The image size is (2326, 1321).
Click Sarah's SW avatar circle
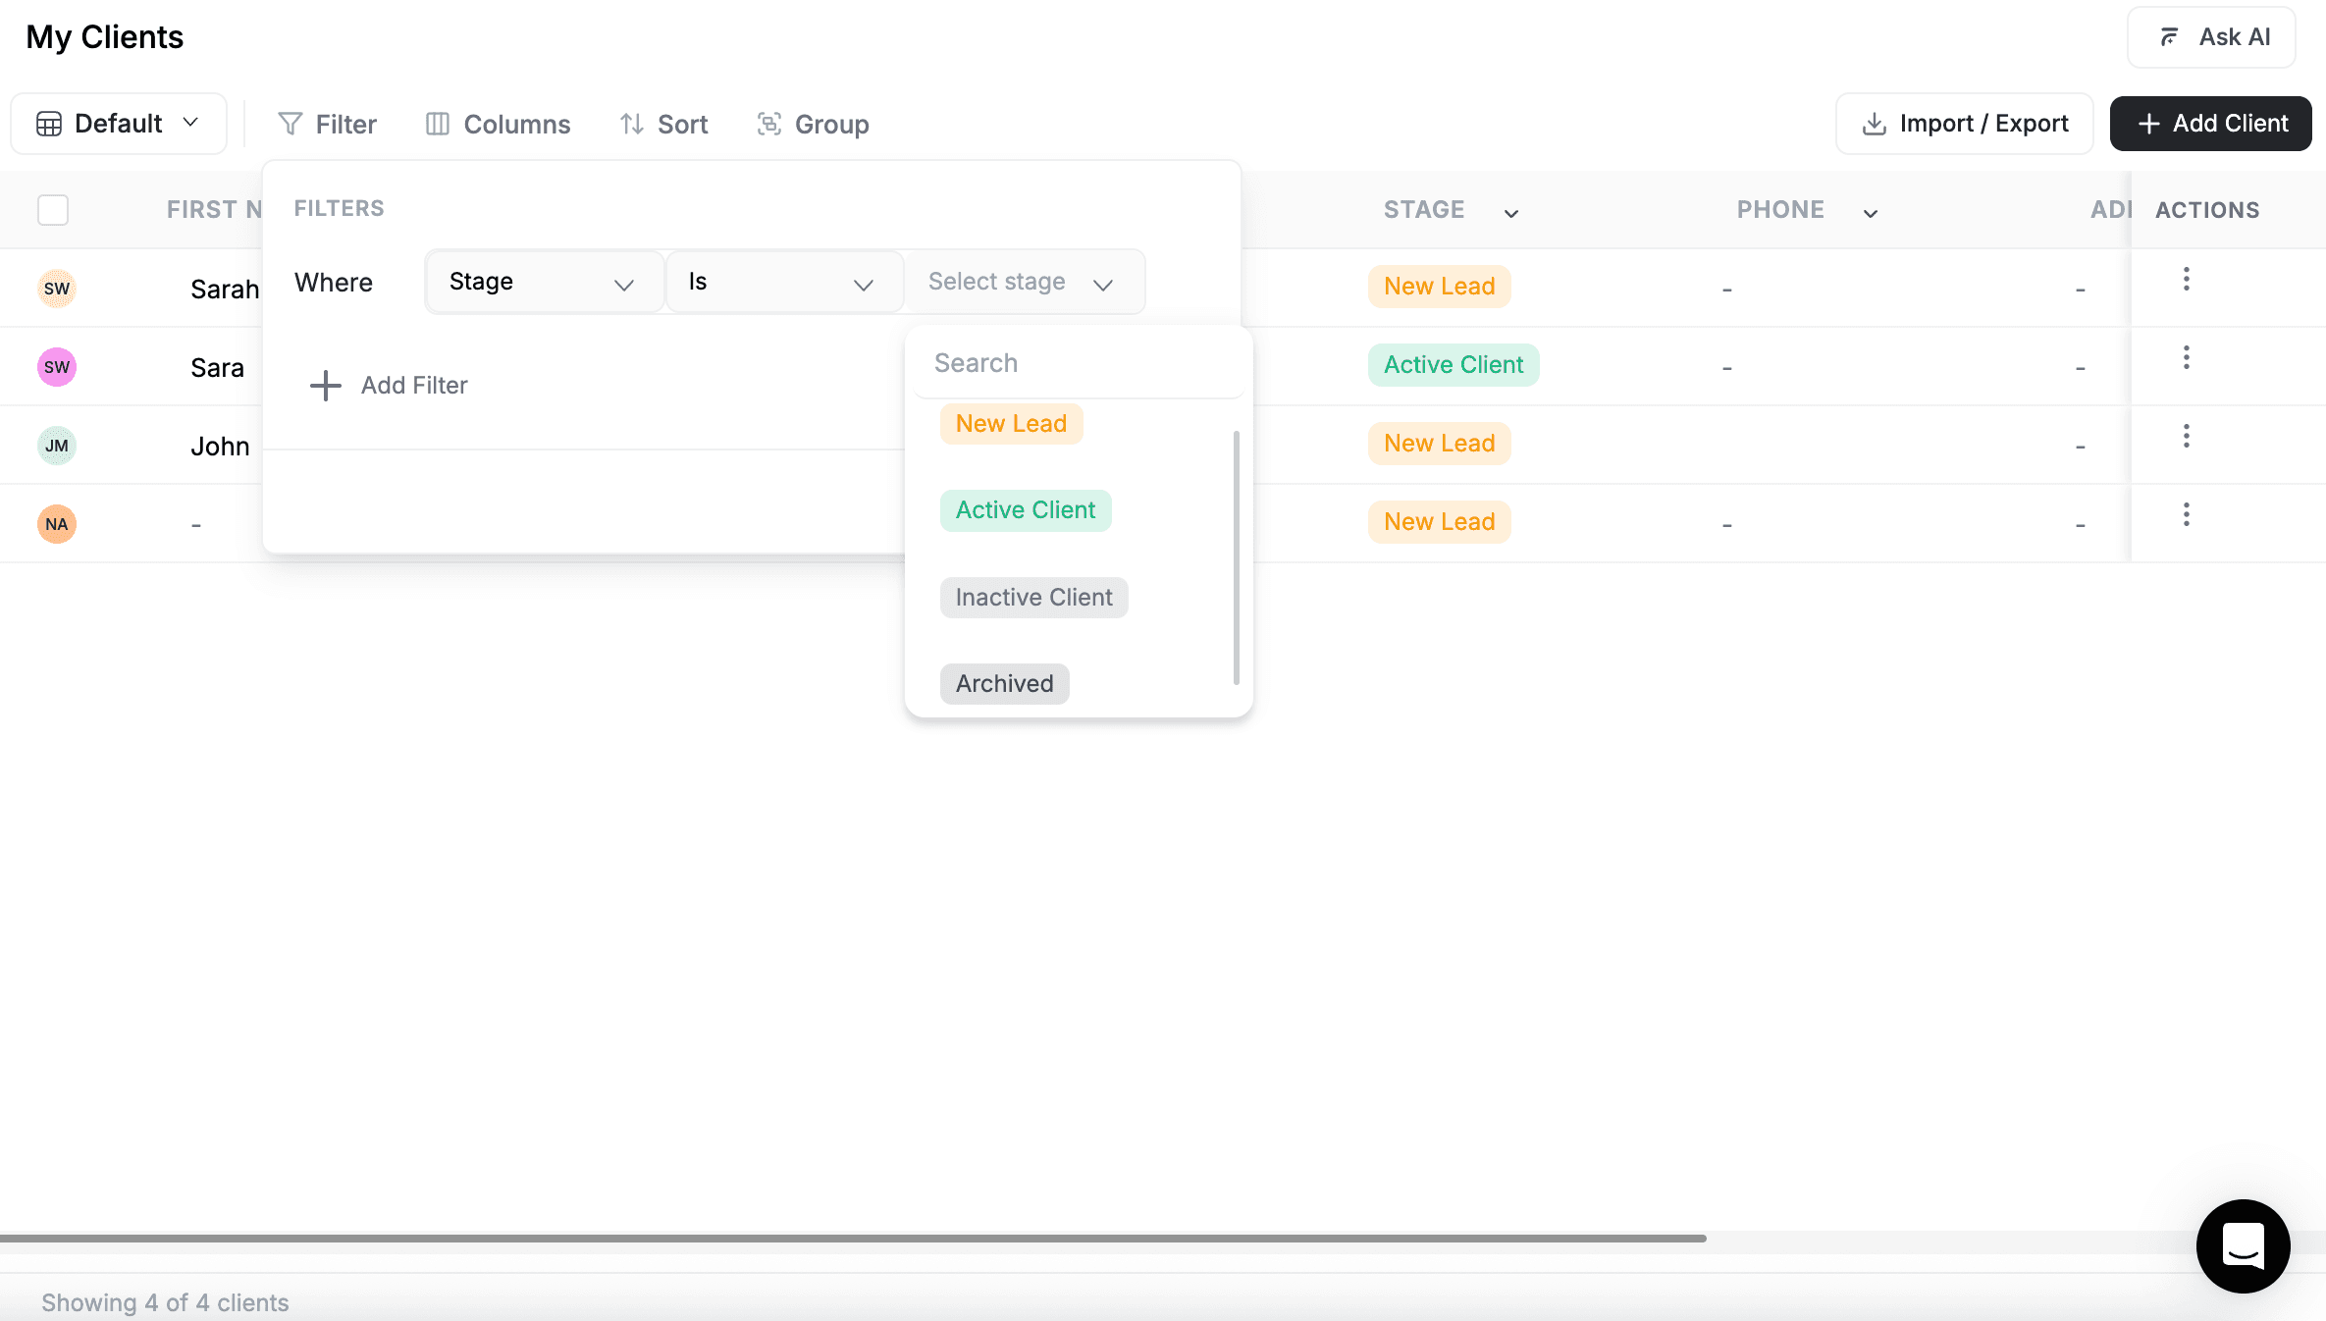(57, 288)
